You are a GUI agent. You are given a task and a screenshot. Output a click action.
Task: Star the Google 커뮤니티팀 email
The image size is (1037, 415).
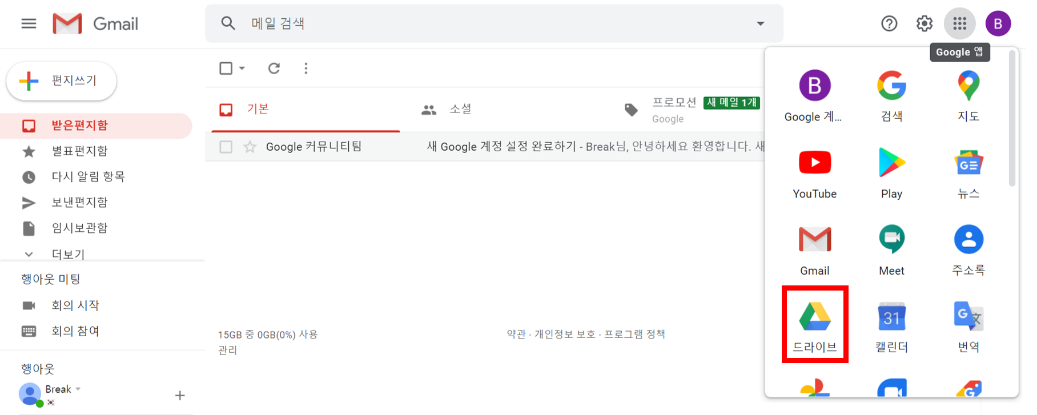(250, 147)
